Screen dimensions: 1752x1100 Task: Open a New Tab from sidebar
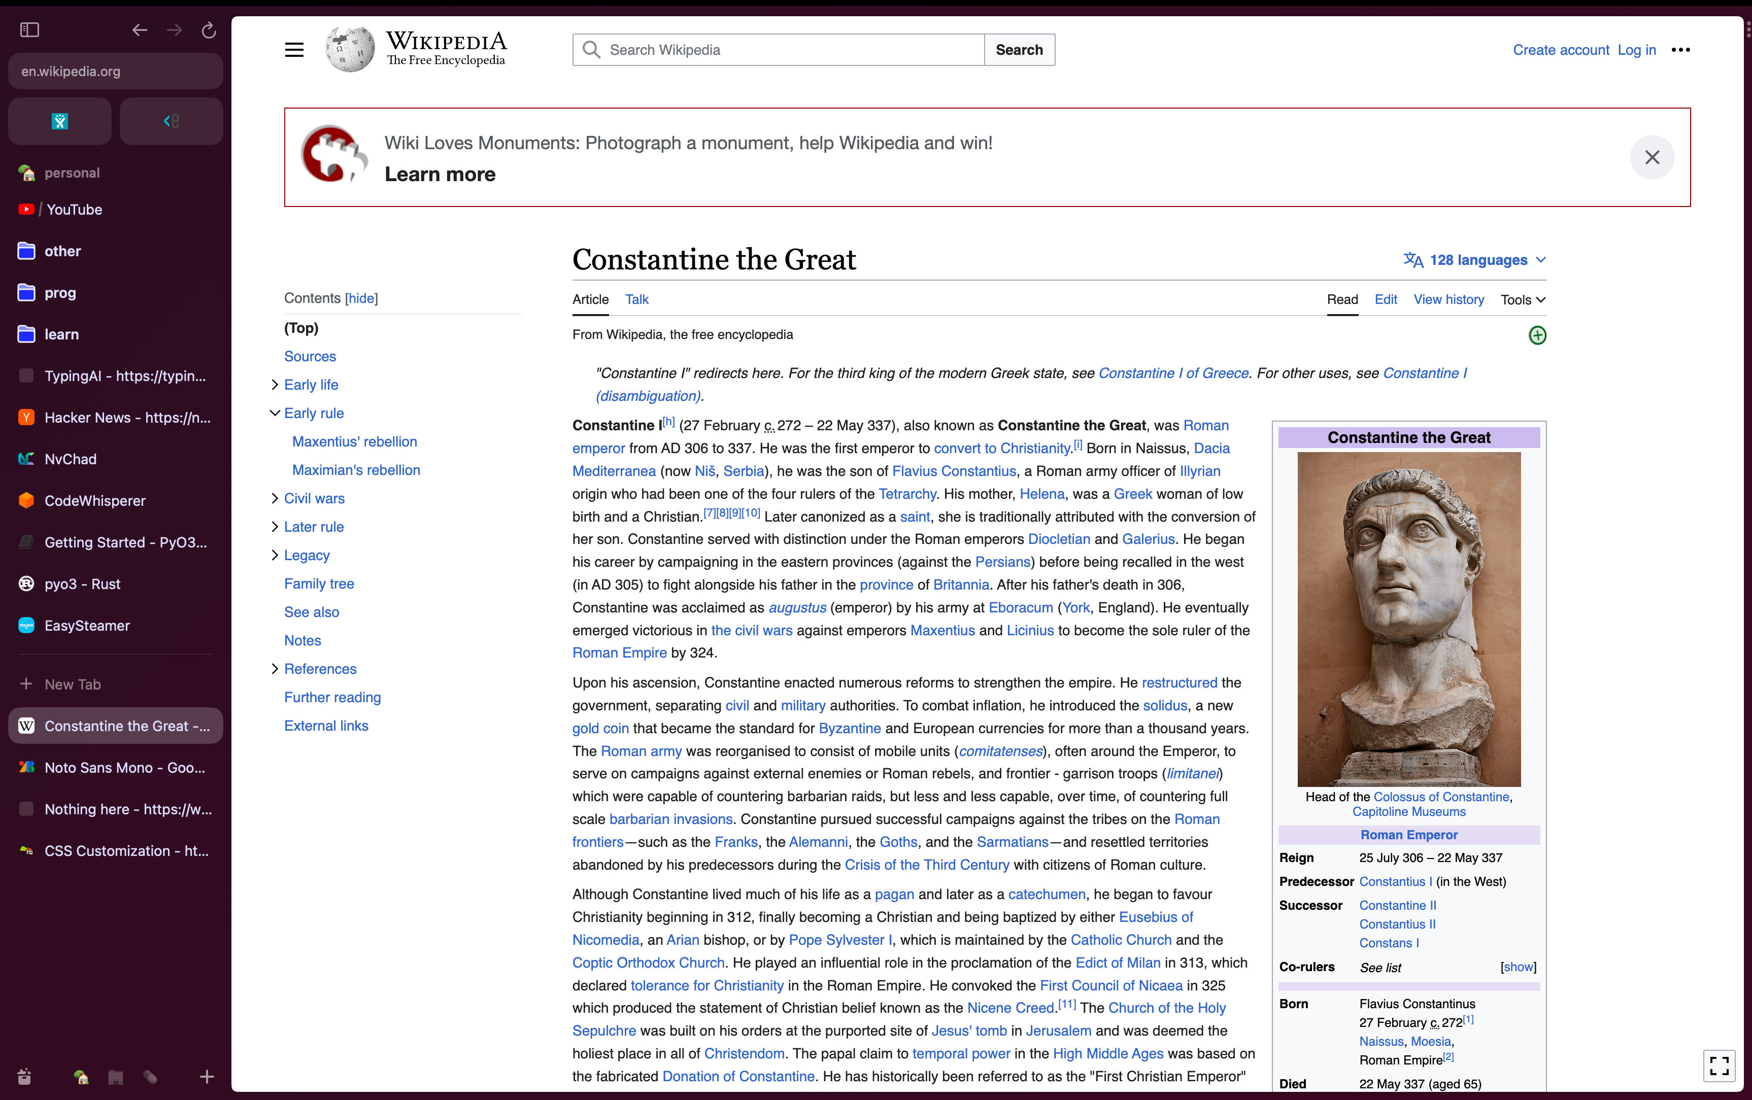point(116,684)
